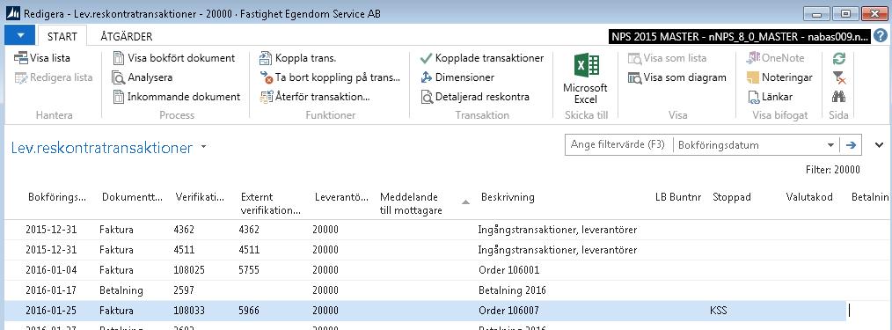Run Koppla trans. function
892x330 pixels.
click(x=298, y=58)
